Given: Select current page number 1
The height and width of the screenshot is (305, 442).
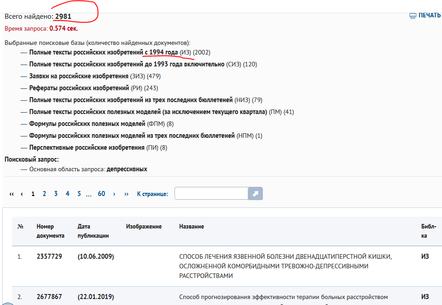Looking at the screenshot, I should point(33,194).
